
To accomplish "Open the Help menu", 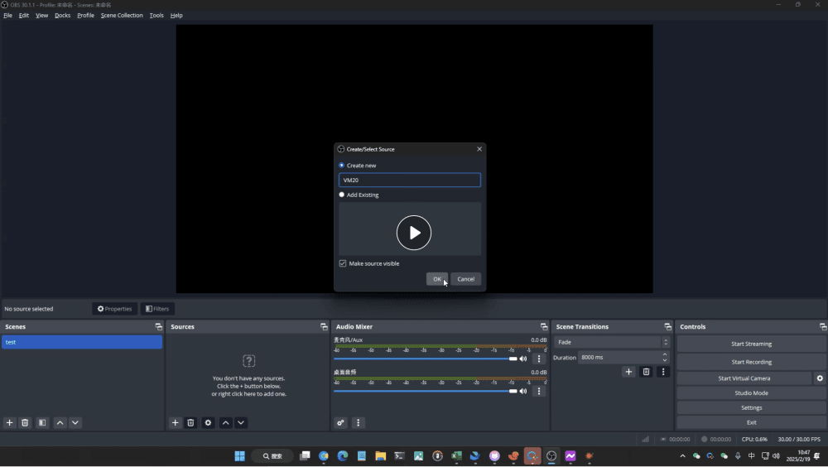I will click(x=176, y=16).
